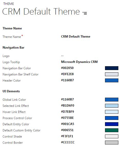Click the Process Control Color swatch
The image size is (124, 147).
112,118
